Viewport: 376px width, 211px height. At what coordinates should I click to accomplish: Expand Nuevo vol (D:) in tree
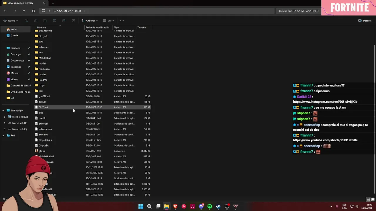5,123
